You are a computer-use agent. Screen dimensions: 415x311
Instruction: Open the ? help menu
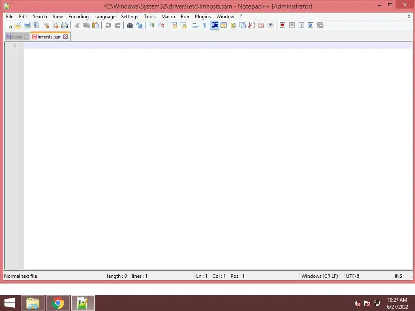241,16
